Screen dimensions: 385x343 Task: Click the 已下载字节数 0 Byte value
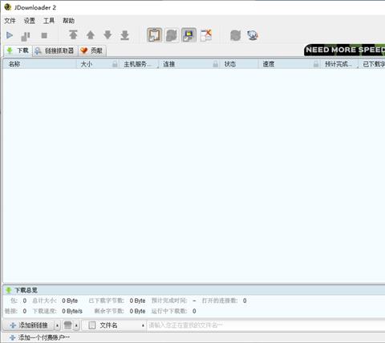pos(137,301)
